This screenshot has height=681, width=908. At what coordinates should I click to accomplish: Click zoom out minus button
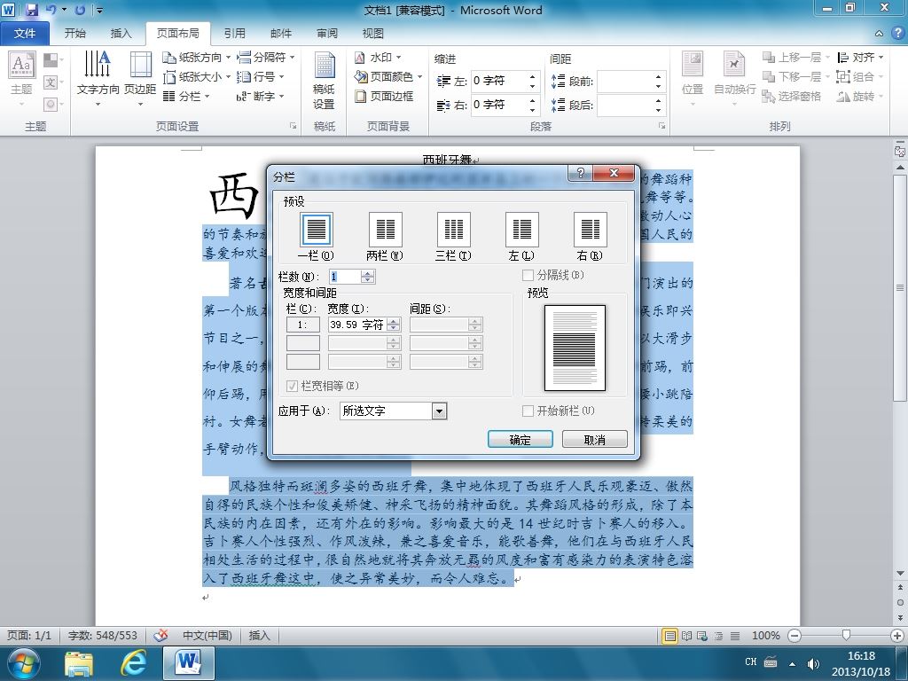(x=794, y=636)
